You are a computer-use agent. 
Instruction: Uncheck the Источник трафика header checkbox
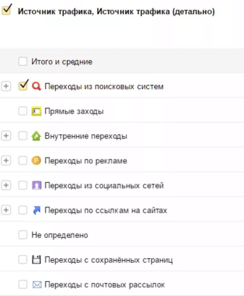[6, 10]
